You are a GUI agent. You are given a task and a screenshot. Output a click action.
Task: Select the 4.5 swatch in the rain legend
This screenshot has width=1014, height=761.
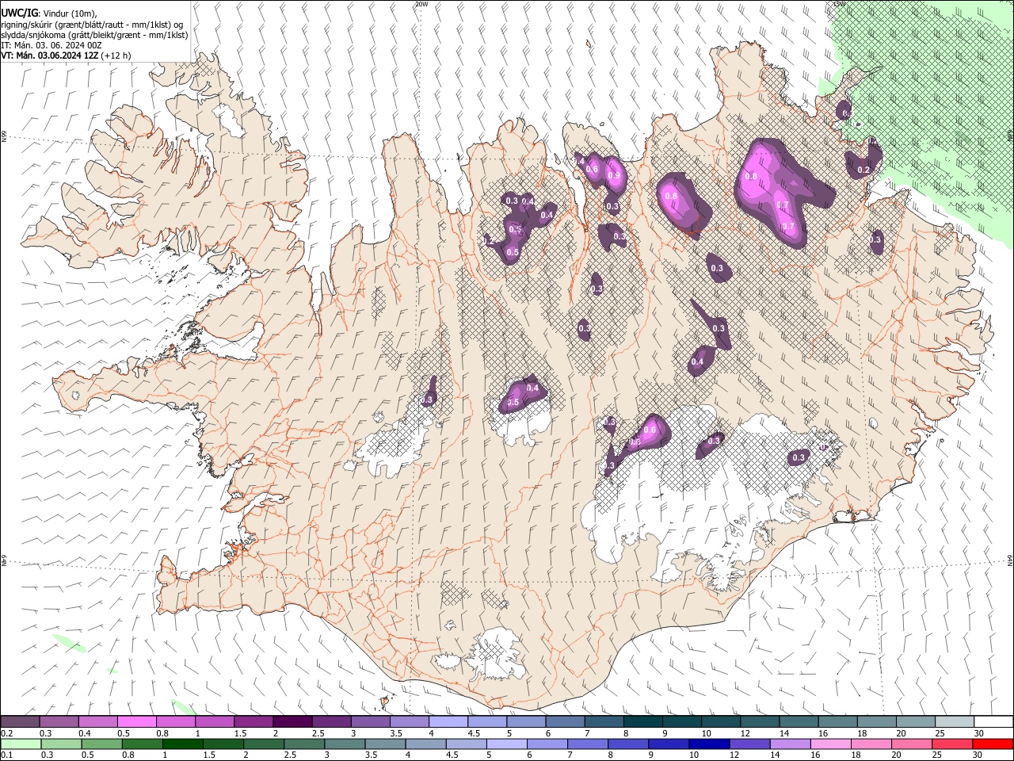click(467, 744)
